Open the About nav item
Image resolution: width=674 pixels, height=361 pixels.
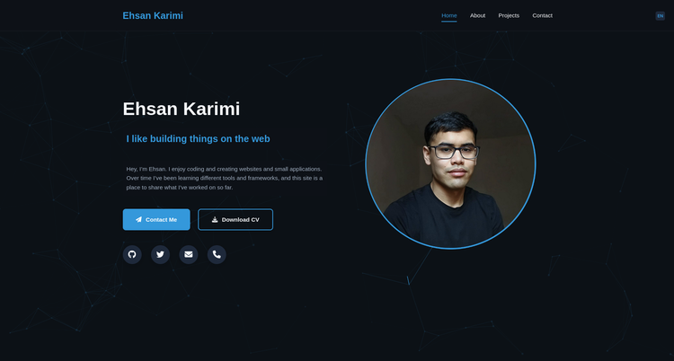[x=477, y=15]
